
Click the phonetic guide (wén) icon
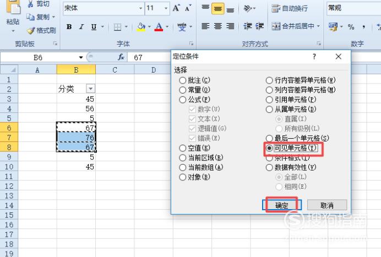(182, 27)
